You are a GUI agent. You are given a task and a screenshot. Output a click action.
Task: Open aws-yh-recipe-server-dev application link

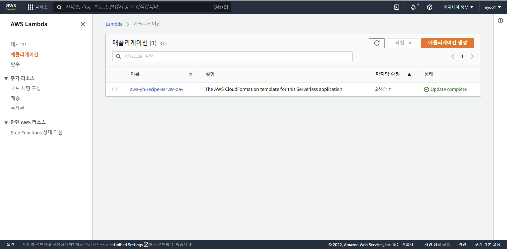(157, 89)
